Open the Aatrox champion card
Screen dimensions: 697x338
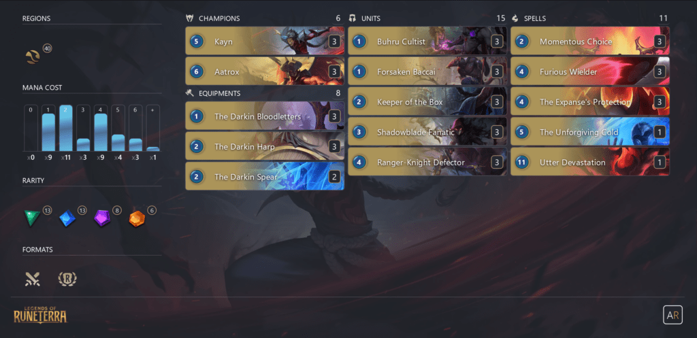[x=265, y=71]
